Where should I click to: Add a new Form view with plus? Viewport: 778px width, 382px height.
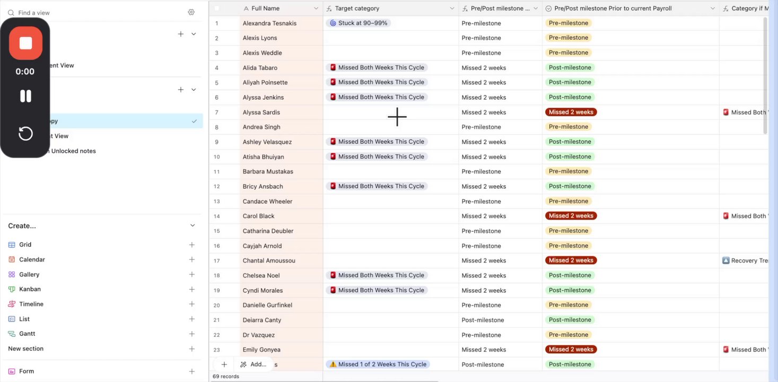click(x=192, y=371)
